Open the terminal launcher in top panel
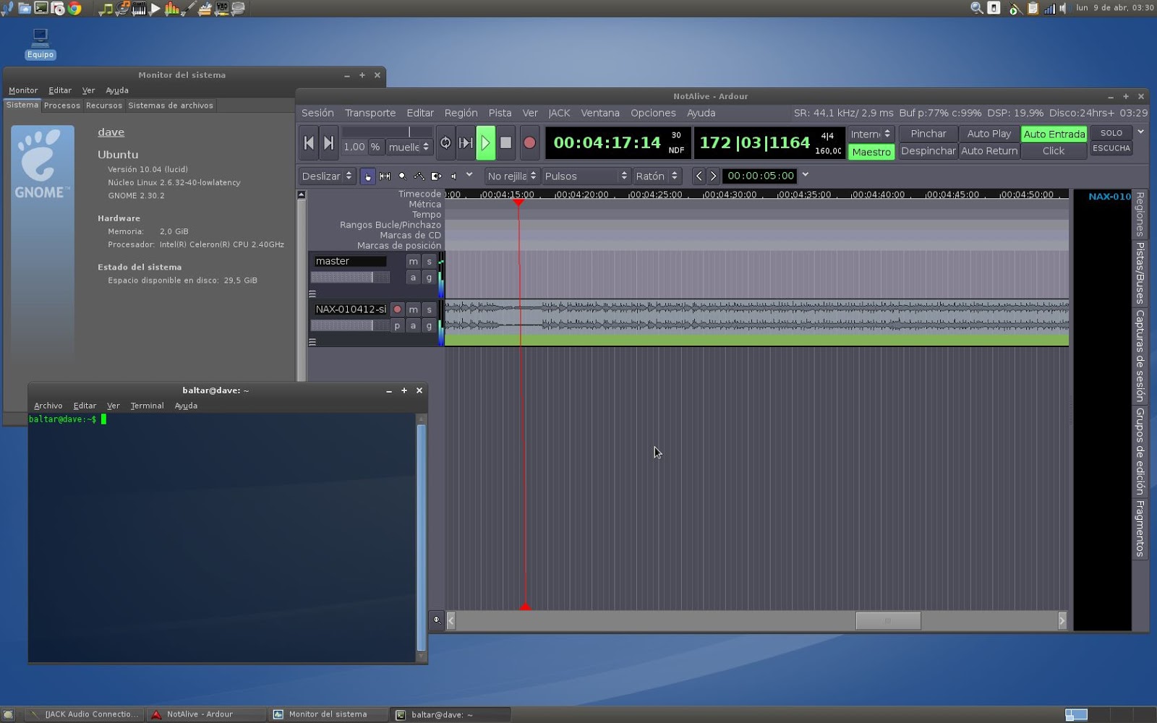 (x=41, y=9)
